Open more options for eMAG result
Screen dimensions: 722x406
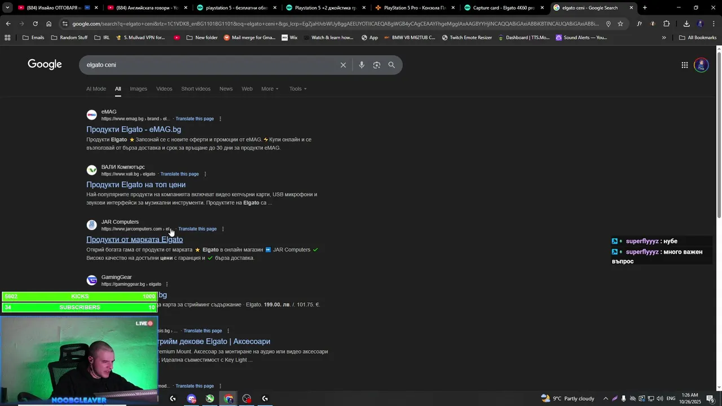pos(220,119)
